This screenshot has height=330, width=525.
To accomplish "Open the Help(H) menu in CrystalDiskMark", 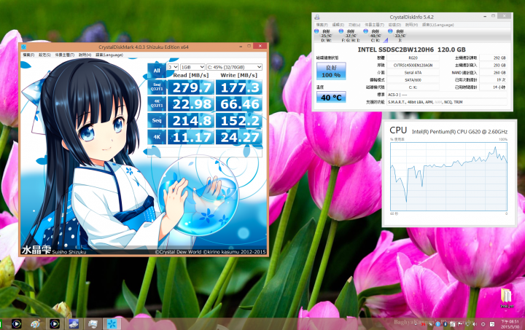I will pyautogui.click(x=85, y=55).
